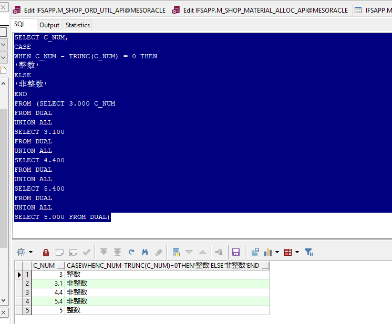Click the select cell mode icon
392x324 pixels.
[x=21, y=252]
